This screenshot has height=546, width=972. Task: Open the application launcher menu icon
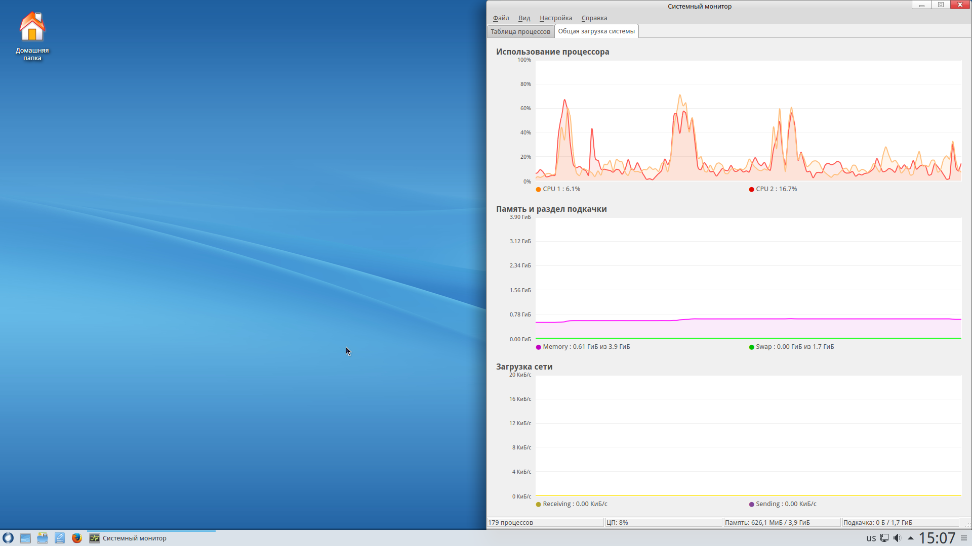pos(8,538)
